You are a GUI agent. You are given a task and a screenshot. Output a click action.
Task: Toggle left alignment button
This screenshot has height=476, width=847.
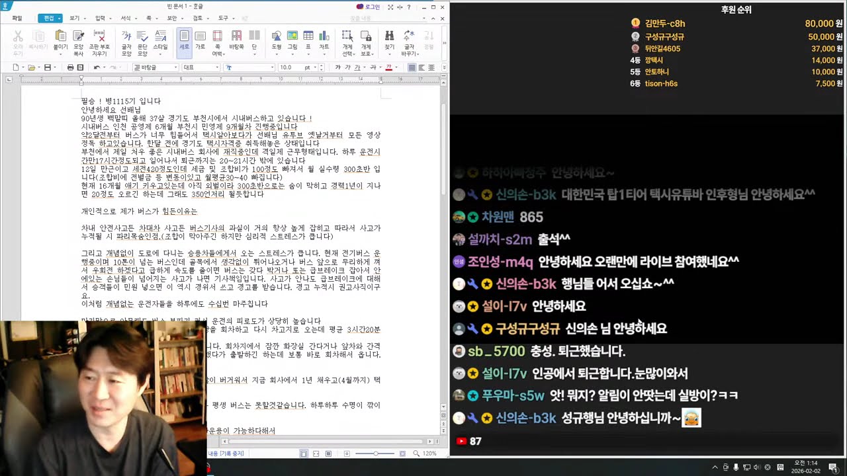[x=422, y=67]
